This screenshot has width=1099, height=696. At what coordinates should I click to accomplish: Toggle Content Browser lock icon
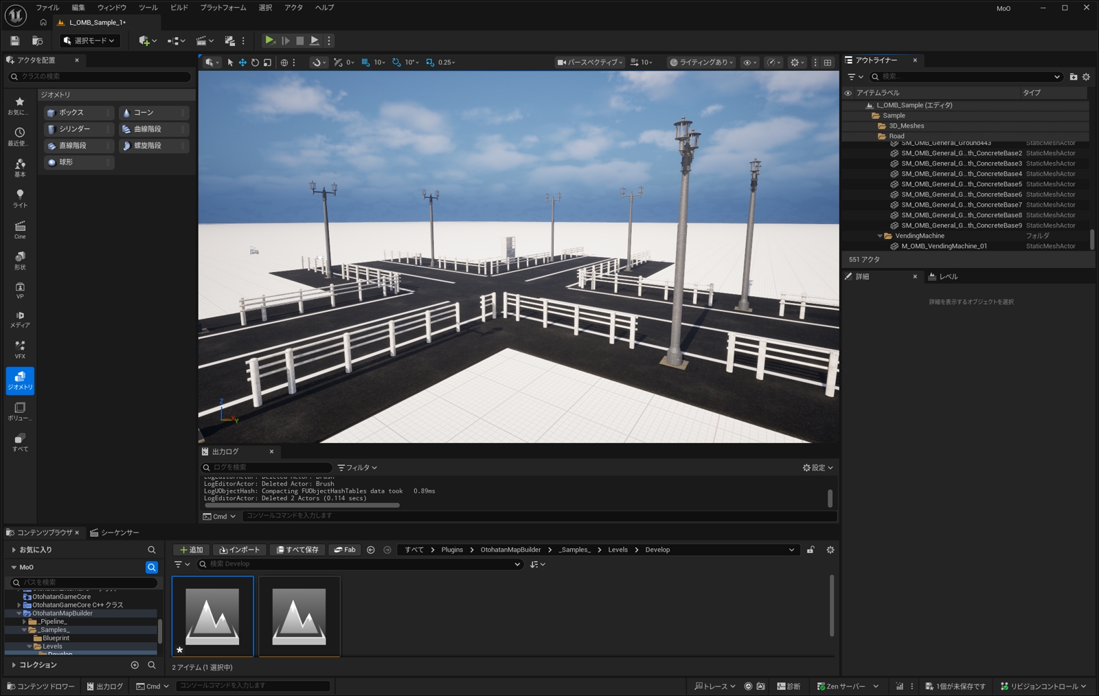coord(811,550)
